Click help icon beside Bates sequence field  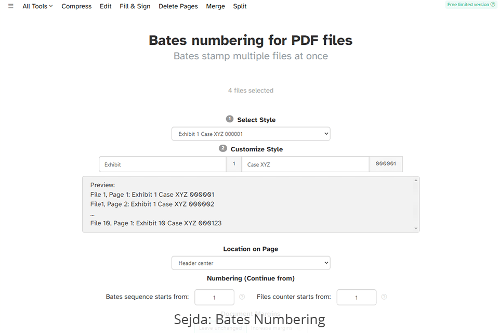click(242, 297)
